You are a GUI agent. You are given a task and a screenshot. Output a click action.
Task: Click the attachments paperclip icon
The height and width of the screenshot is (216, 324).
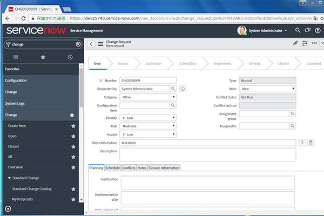(295, 43)
